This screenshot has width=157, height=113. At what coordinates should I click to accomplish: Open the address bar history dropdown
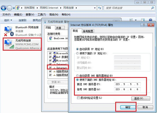(x=95, y=8)
